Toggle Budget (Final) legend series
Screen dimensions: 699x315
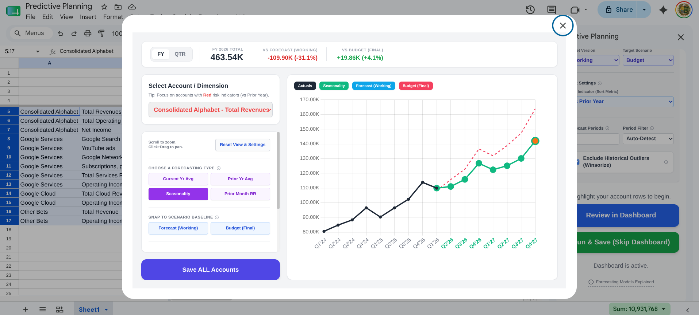pyautogui.click(x=415, y=86)
